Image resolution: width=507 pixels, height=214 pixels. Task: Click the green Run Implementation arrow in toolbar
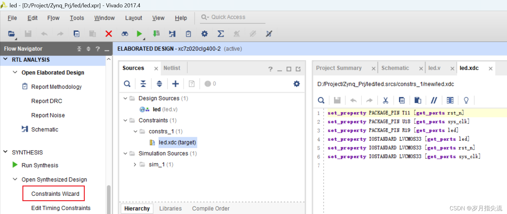tap(139, 34)
